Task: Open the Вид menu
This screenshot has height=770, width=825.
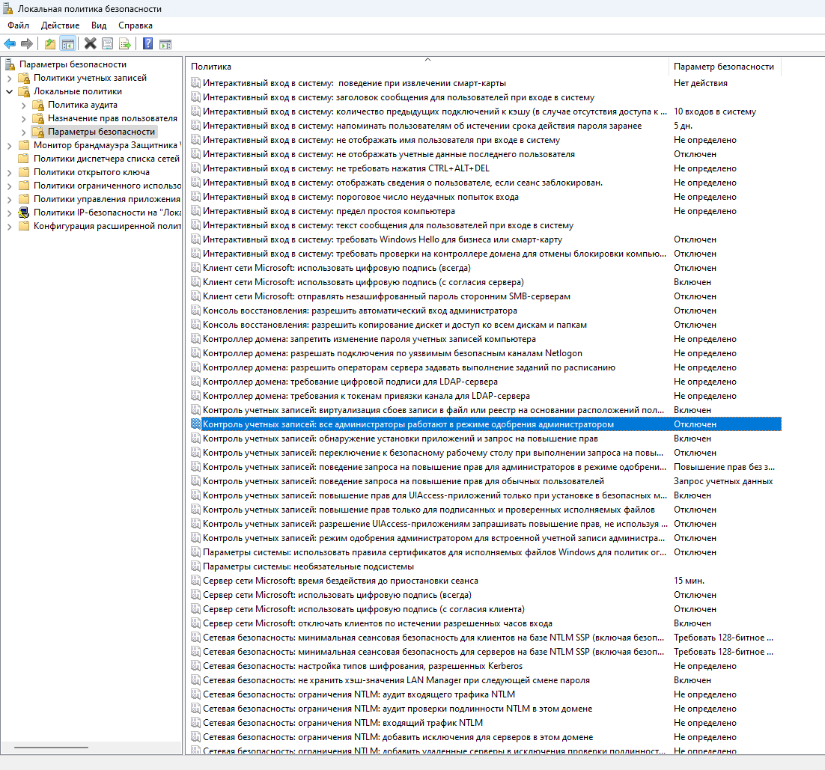Action: (x=99, y=25)
